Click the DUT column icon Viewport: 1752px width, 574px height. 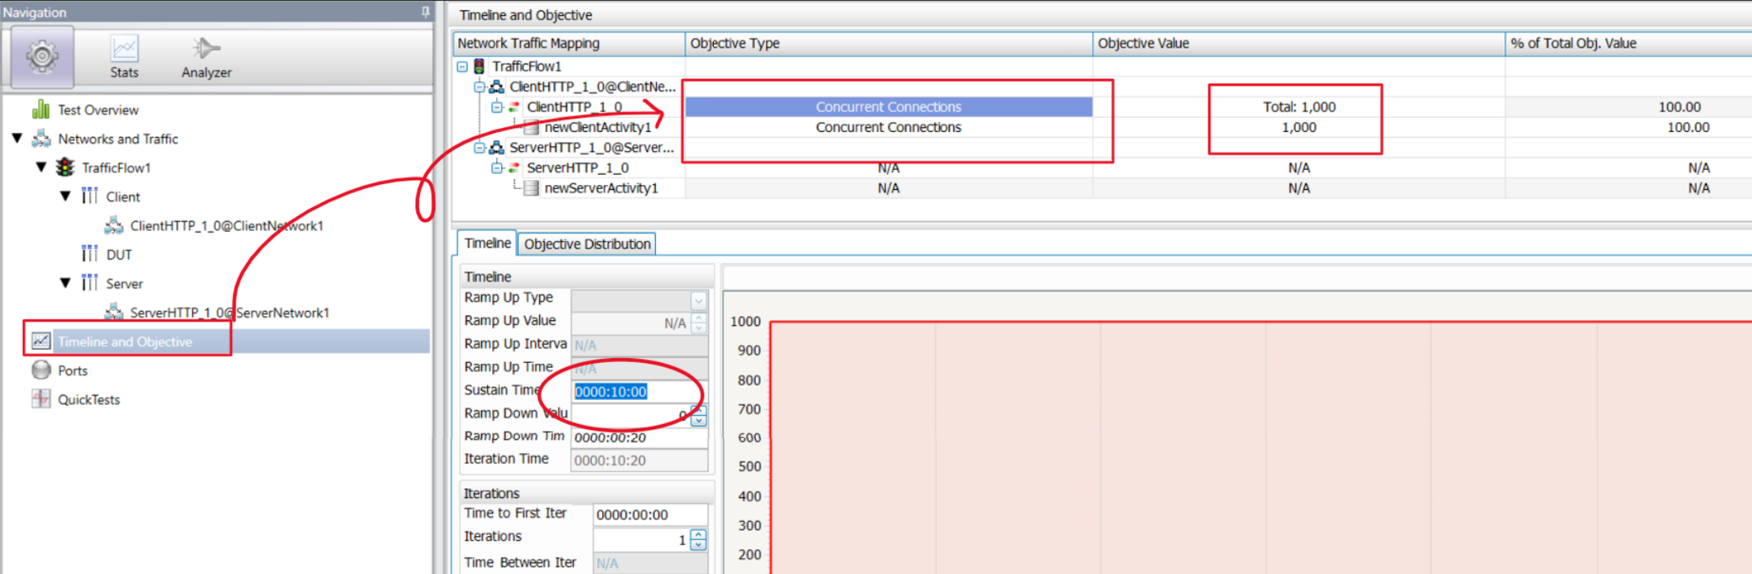click(x=89, y=254)
